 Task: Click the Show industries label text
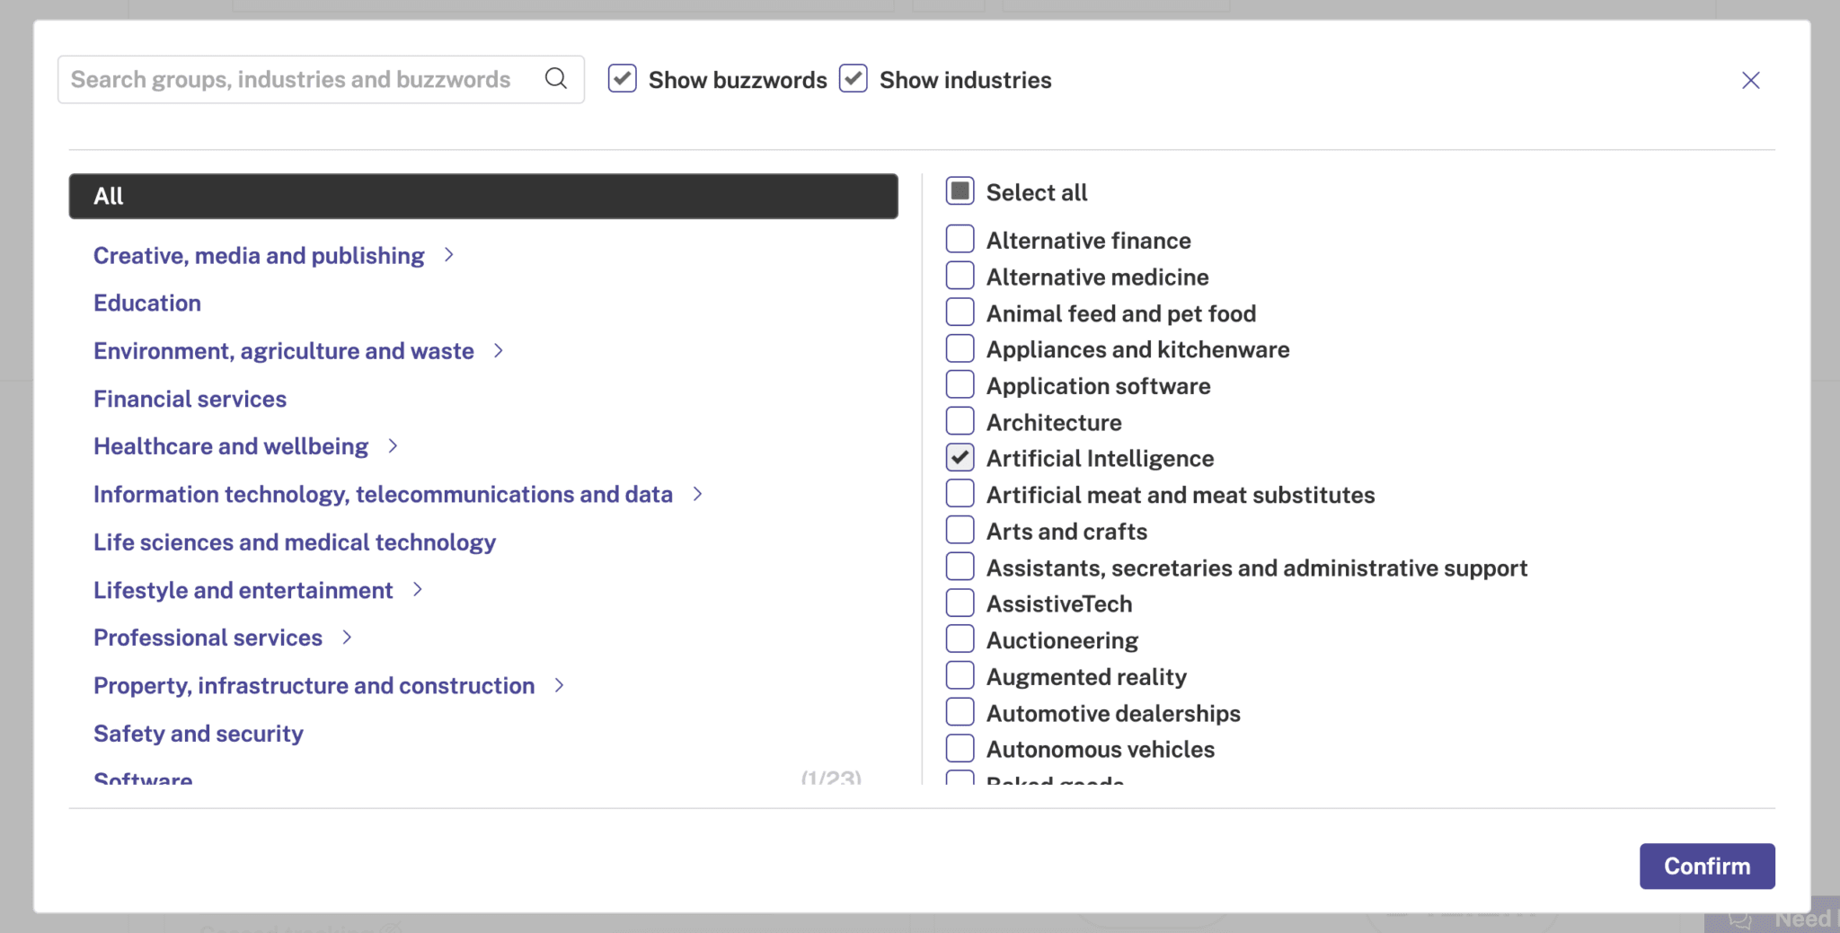tap(966, 80)
